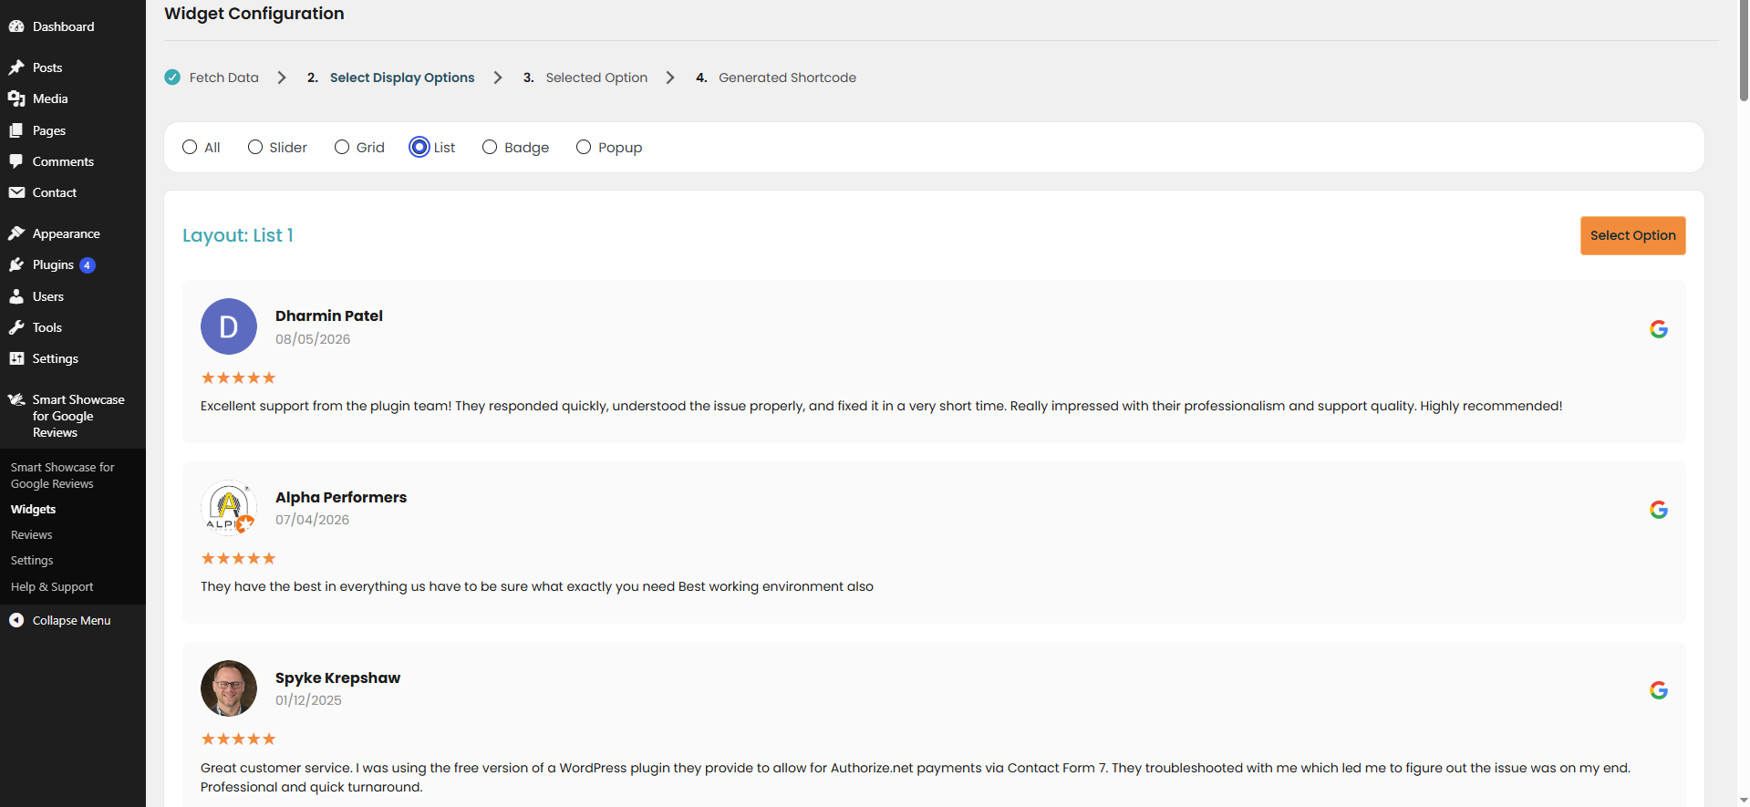The image size is (1750, 807).
Task: Click the Fetch Data completed checkmark icon
Action: click(172, 78)
